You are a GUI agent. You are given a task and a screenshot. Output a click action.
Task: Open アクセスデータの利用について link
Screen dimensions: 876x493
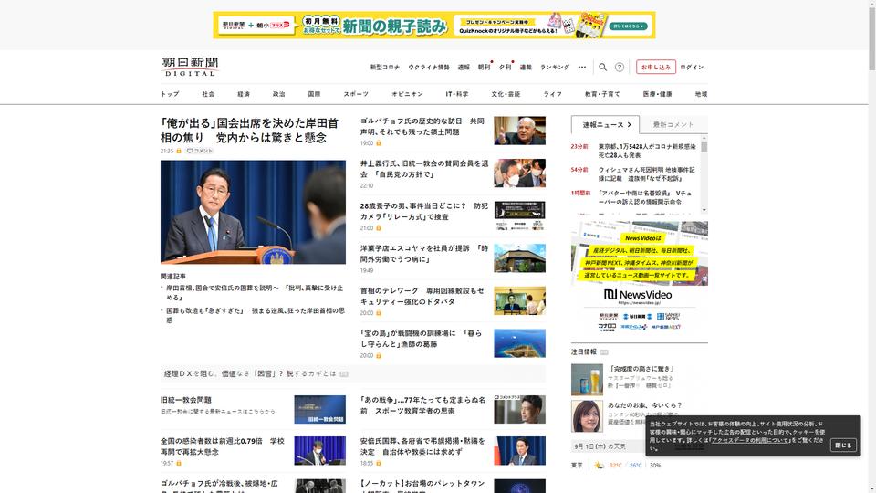[750, 440]
